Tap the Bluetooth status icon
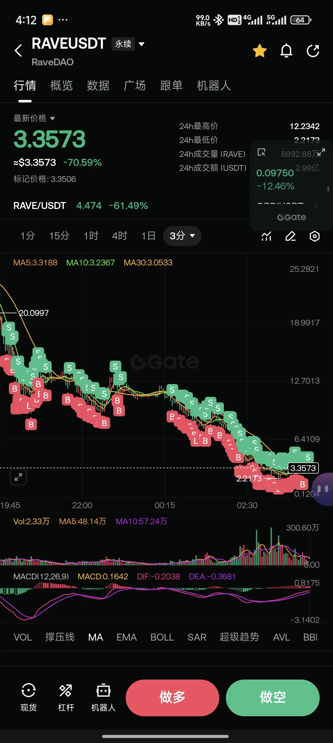The width and height of the screenshot is (333, 743). tap(219, 20)
